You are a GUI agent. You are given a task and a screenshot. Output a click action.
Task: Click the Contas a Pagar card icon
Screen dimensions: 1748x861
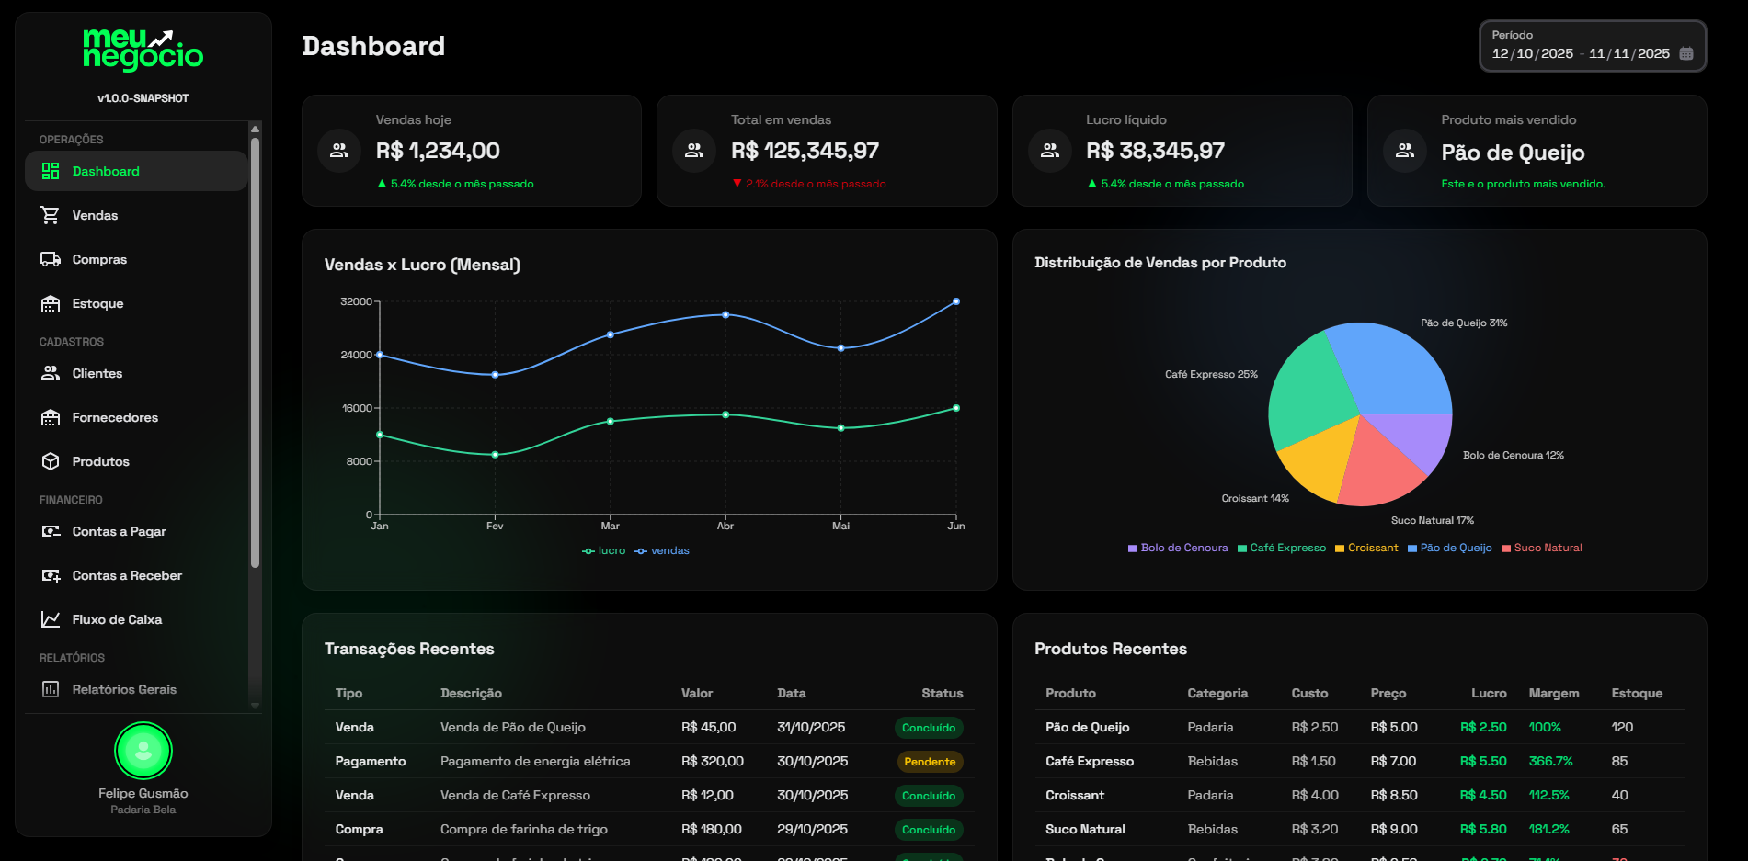50,531
